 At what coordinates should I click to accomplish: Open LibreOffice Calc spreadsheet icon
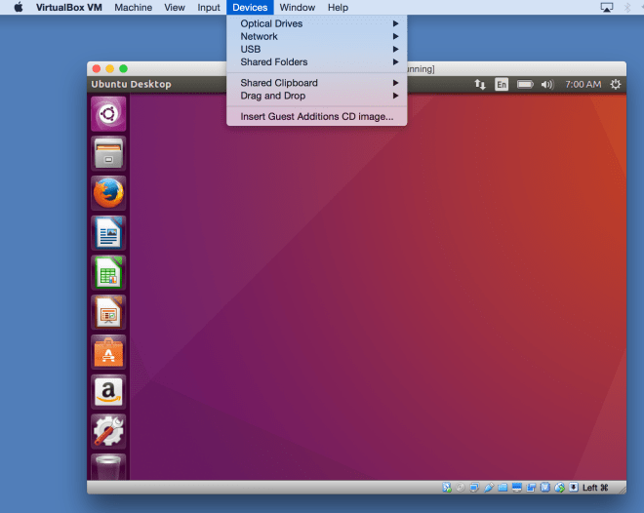point(108,273)
